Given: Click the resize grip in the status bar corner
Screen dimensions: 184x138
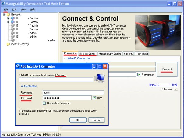Looking at the screenshot, I should point(182,135).
